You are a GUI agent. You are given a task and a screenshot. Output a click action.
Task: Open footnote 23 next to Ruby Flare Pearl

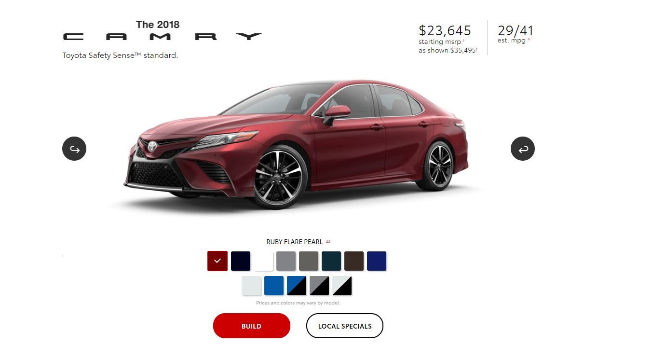pos(328,241)
